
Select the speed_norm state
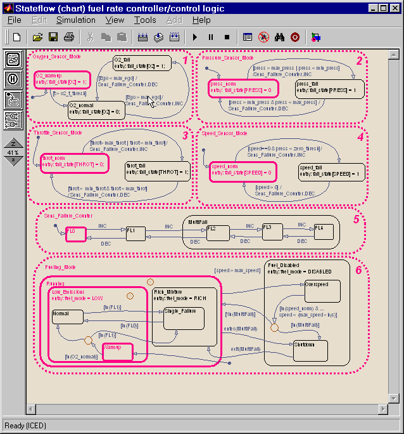tap(243, 172)
